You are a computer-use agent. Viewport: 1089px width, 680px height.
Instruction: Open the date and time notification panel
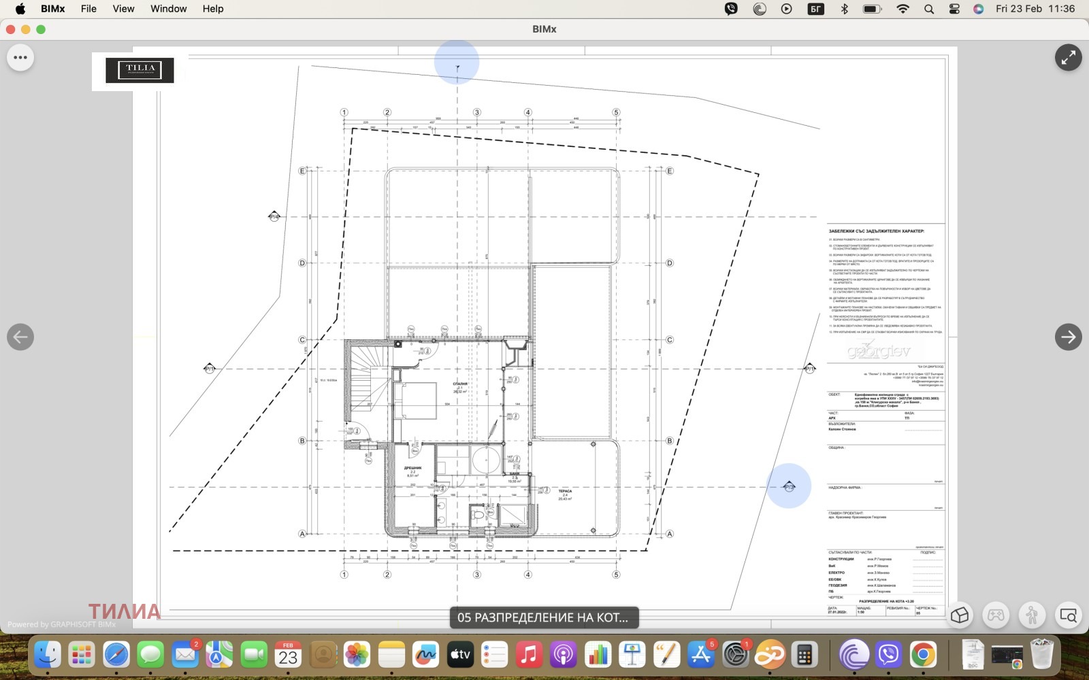[1035, 9]
